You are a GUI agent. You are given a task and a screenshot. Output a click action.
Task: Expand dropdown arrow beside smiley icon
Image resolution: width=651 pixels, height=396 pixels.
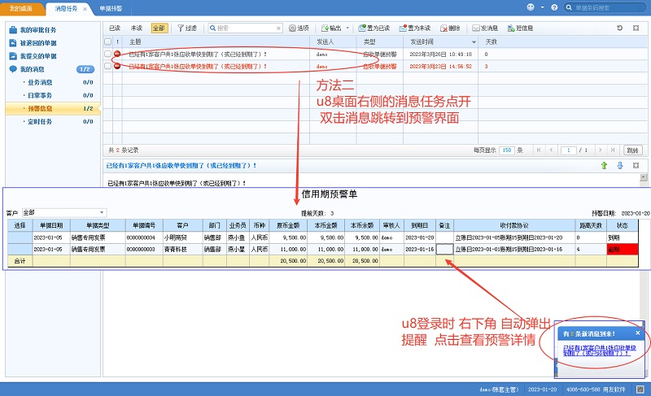click(x=542, y=7)
